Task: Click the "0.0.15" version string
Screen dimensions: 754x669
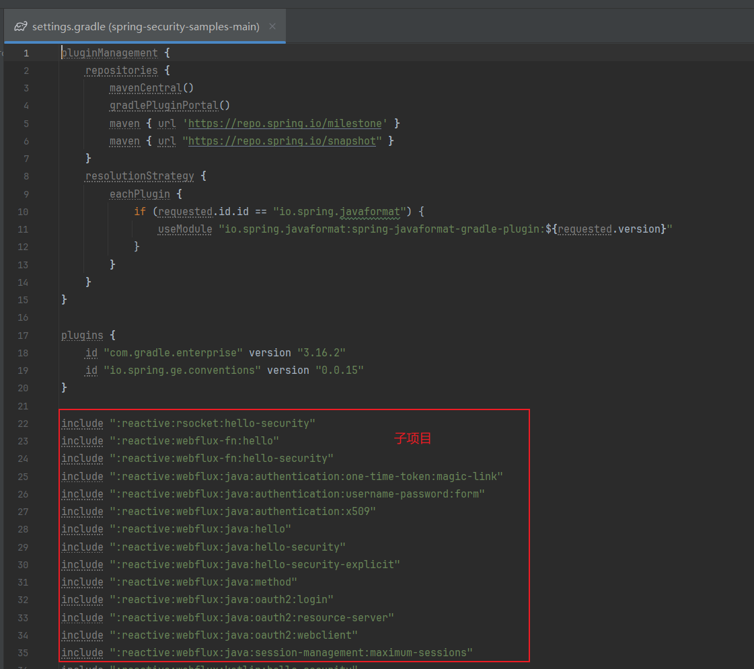Action: click(x=340, y=370)
